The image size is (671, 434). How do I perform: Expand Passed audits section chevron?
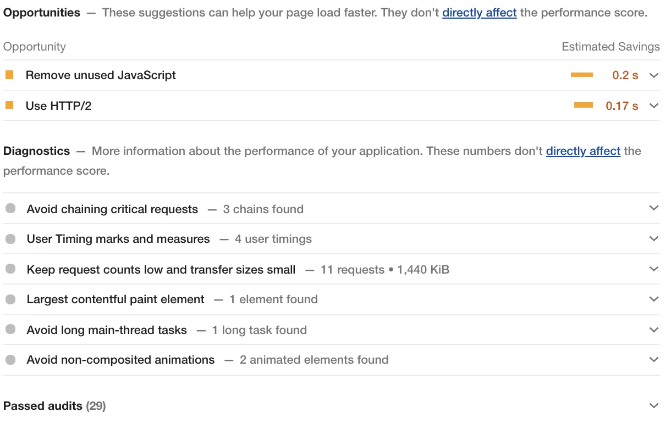(x=653, y=406)
